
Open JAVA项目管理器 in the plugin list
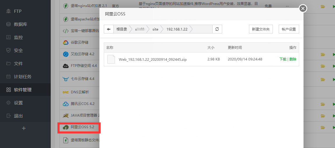tap(85, 116)
